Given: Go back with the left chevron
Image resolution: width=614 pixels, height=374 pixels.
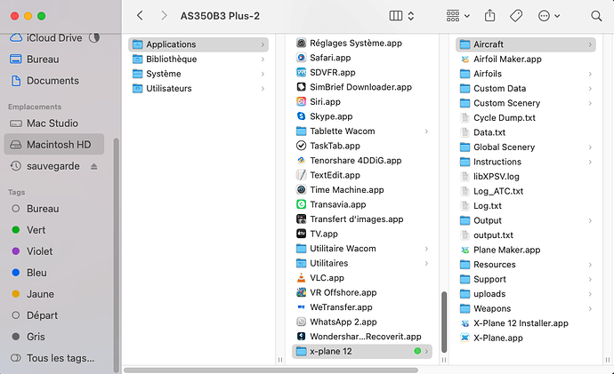Looking at the screenshot, I should pyautogui.click(x=140, y=16).
